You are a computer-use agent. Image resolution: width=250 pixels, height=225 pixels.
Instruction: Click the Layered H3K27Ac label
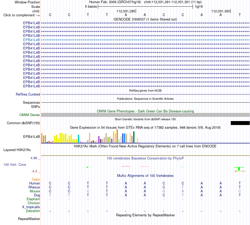pos(17,150)
